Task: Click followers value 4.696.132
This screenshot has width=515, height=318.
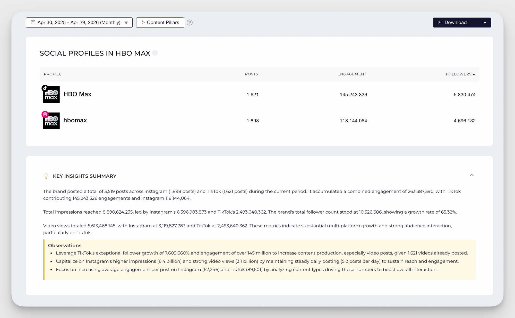Action: [465, 121]
